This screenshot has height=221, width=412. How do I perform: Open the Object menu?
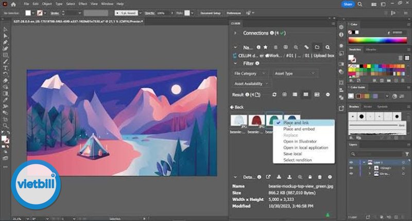(x=47, y=4)
